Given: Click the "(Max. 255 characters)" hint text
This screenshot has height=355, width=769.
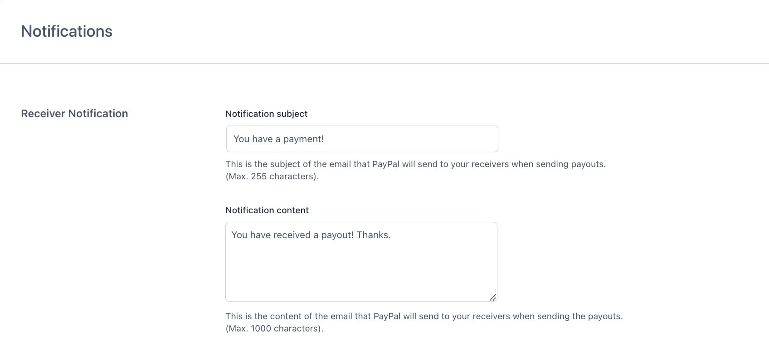Looking at the screenshot, I should click(272, 176).
